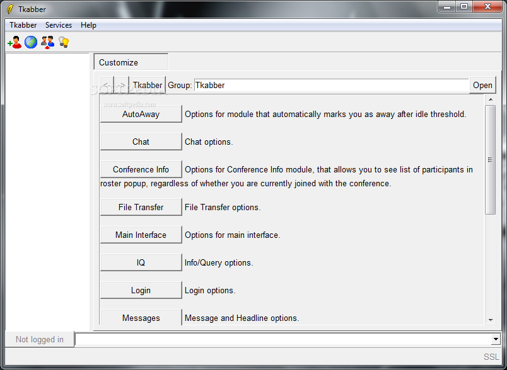The image size is (507, 370).
Task: Close the Tkabber window
Action: click(x=488, y=7)
